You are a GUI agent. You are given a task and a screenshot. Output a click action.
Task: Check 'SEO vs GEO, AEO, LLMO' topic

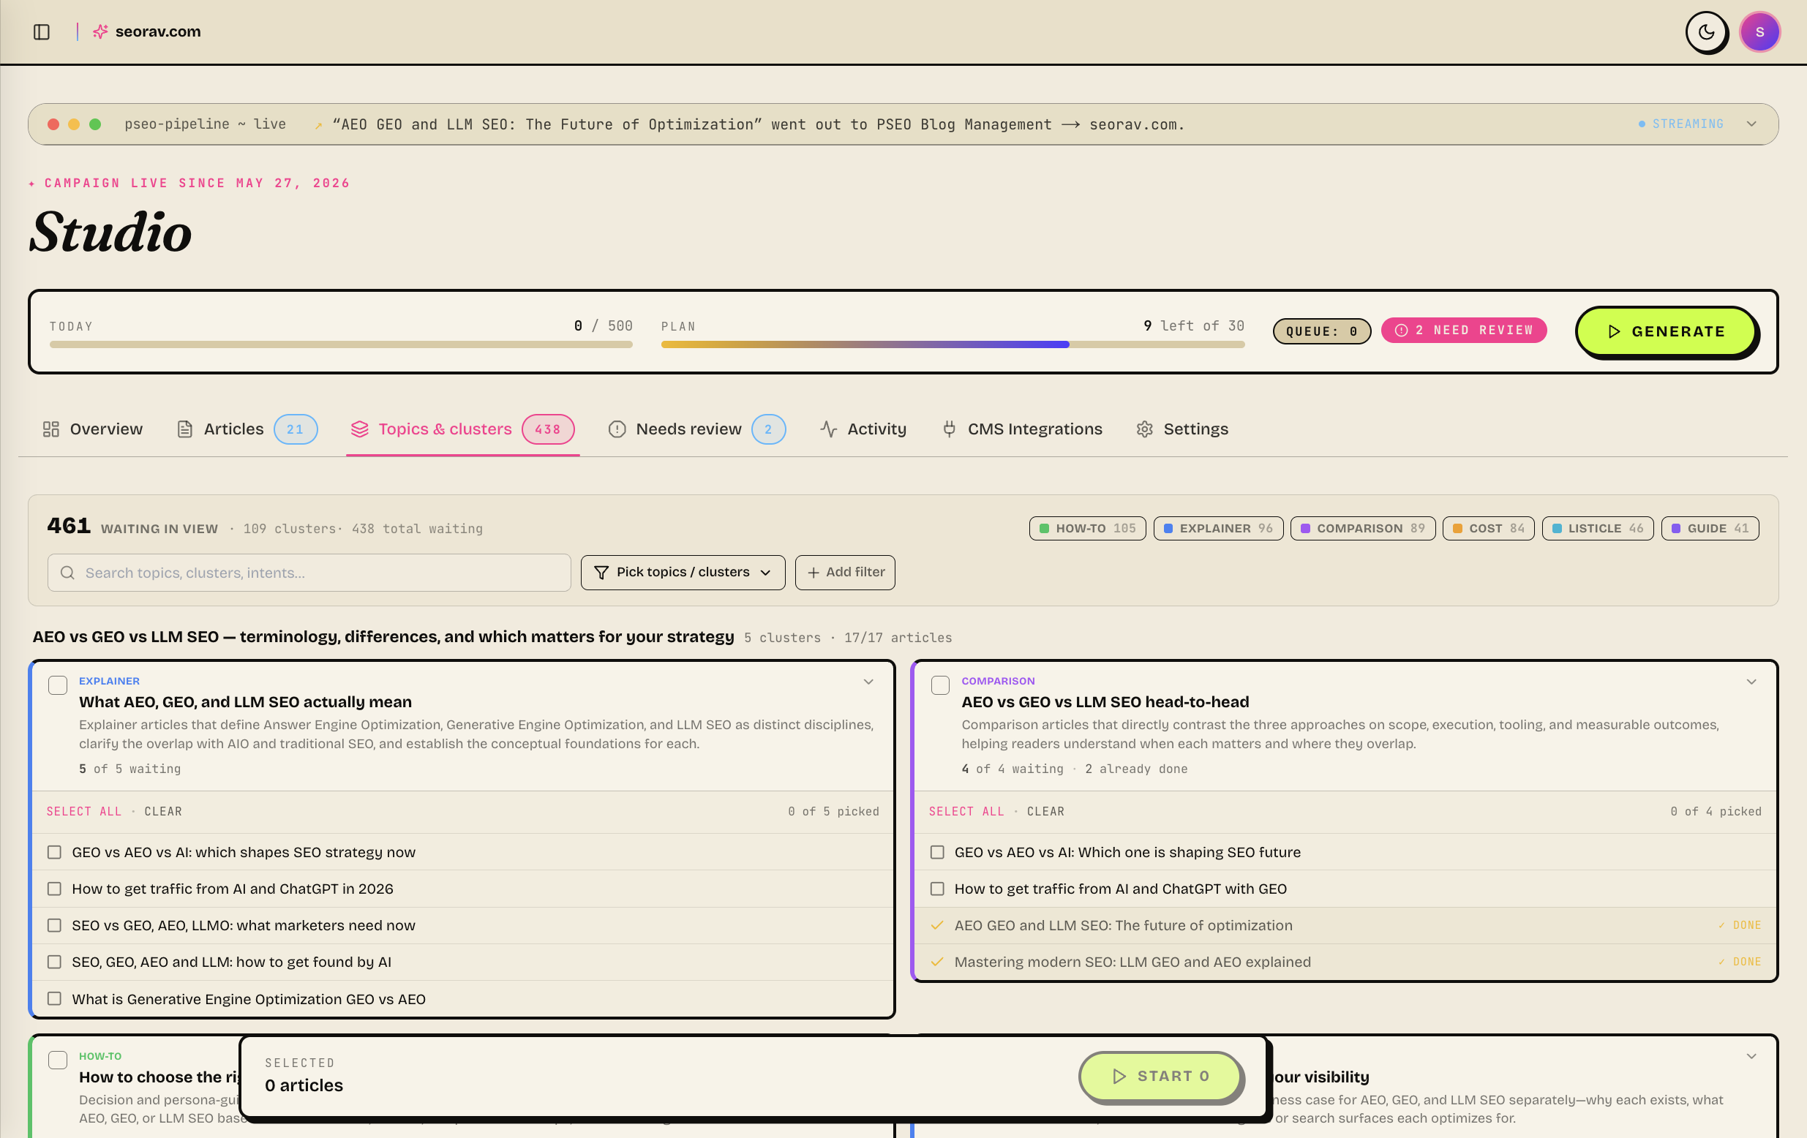click(x=54, y=926)
